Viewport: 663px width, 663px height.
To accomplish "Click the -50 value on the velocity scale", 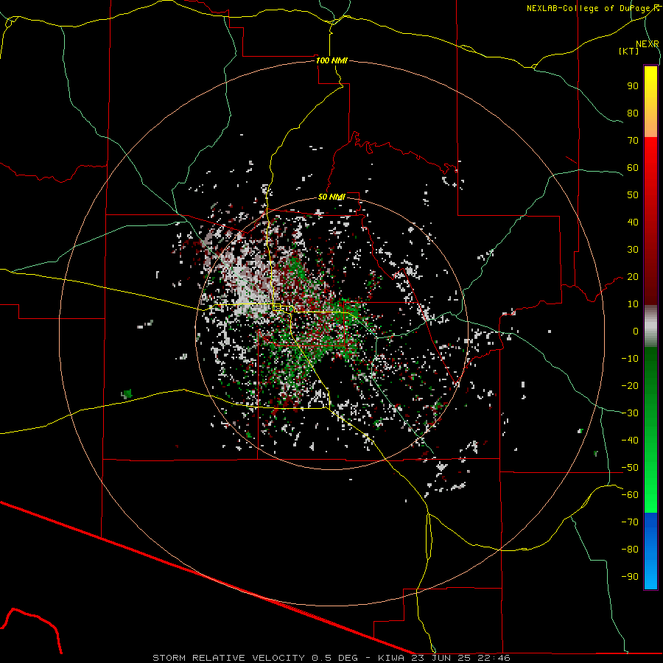I will (x=630, y=468).
